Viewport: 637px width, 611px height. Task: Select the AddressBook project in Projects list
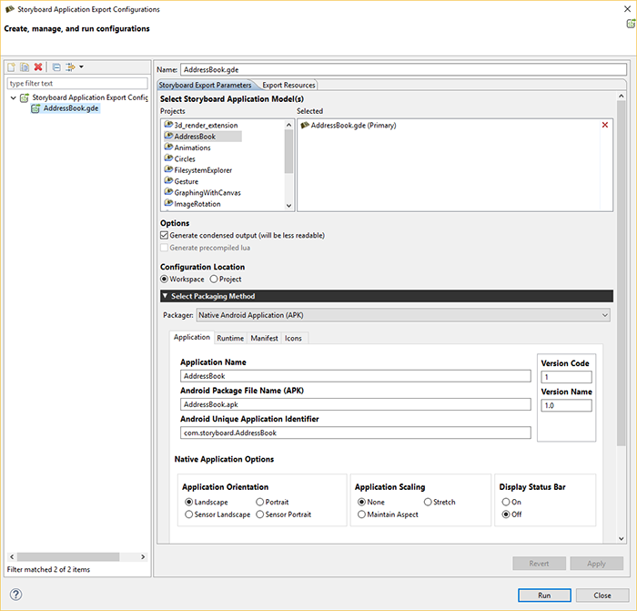[x=203, y=137]
